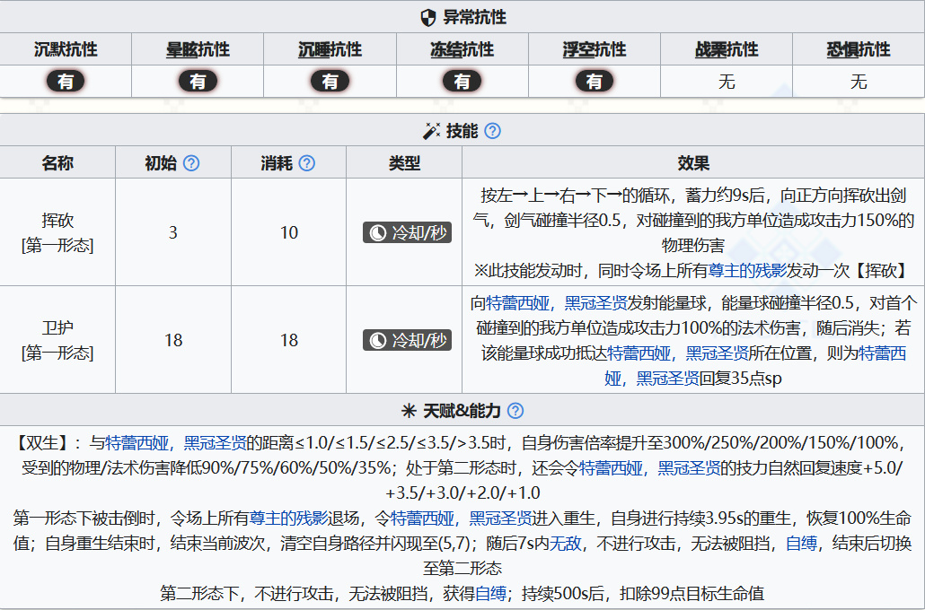The width and height of the screenshot is (925, 610).
Task: Click the 名称 column header
Action: 57,162
